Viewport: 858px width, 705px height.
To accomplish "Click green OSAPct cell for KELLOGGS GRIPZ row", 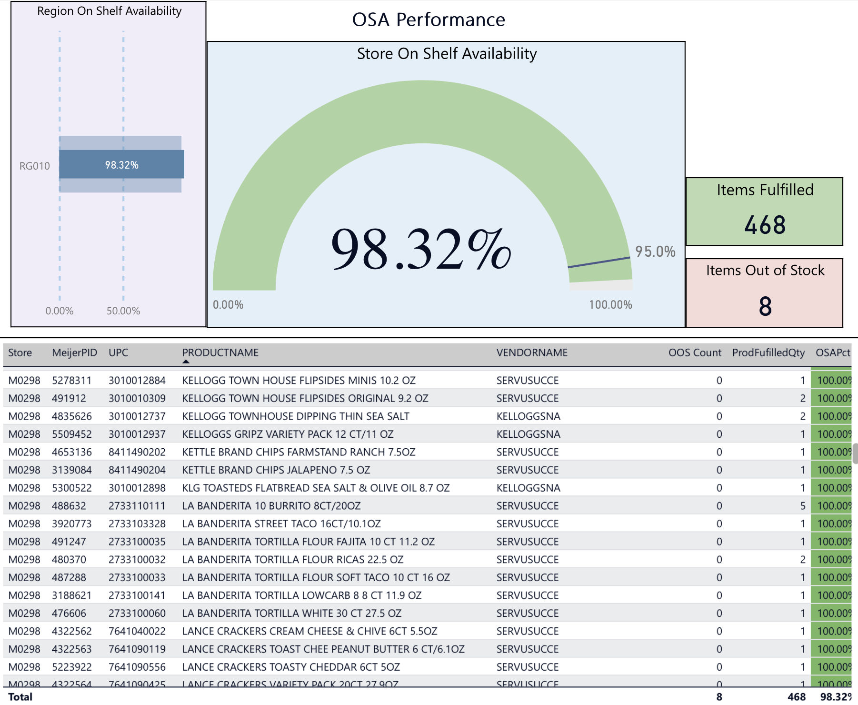I will pyautogui.click(x=832, y=434).
